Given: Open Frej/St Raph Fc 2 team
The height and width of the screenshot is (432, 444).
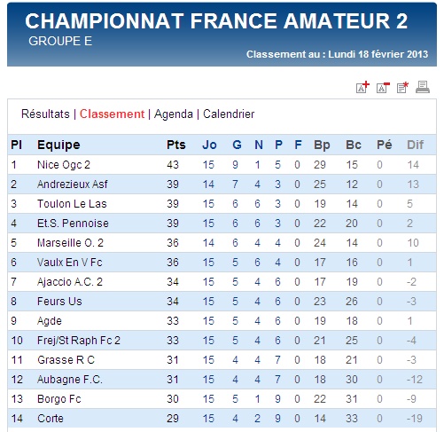Looking at the screenshot, I should click(79, 341).
